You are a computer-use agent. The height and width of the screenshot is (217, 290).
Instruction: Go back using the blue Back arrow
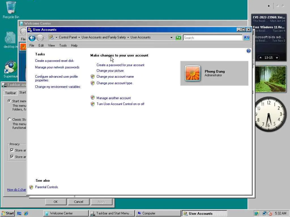pyautogui.click(x=32, y=38)
